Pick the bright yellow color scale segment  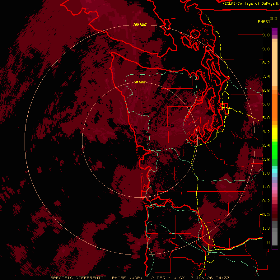(275, 133)
